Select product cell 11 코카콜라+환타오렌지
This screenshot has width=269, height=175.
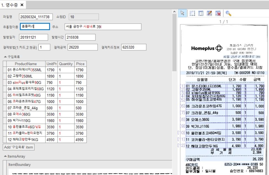(x=26, y=133)
